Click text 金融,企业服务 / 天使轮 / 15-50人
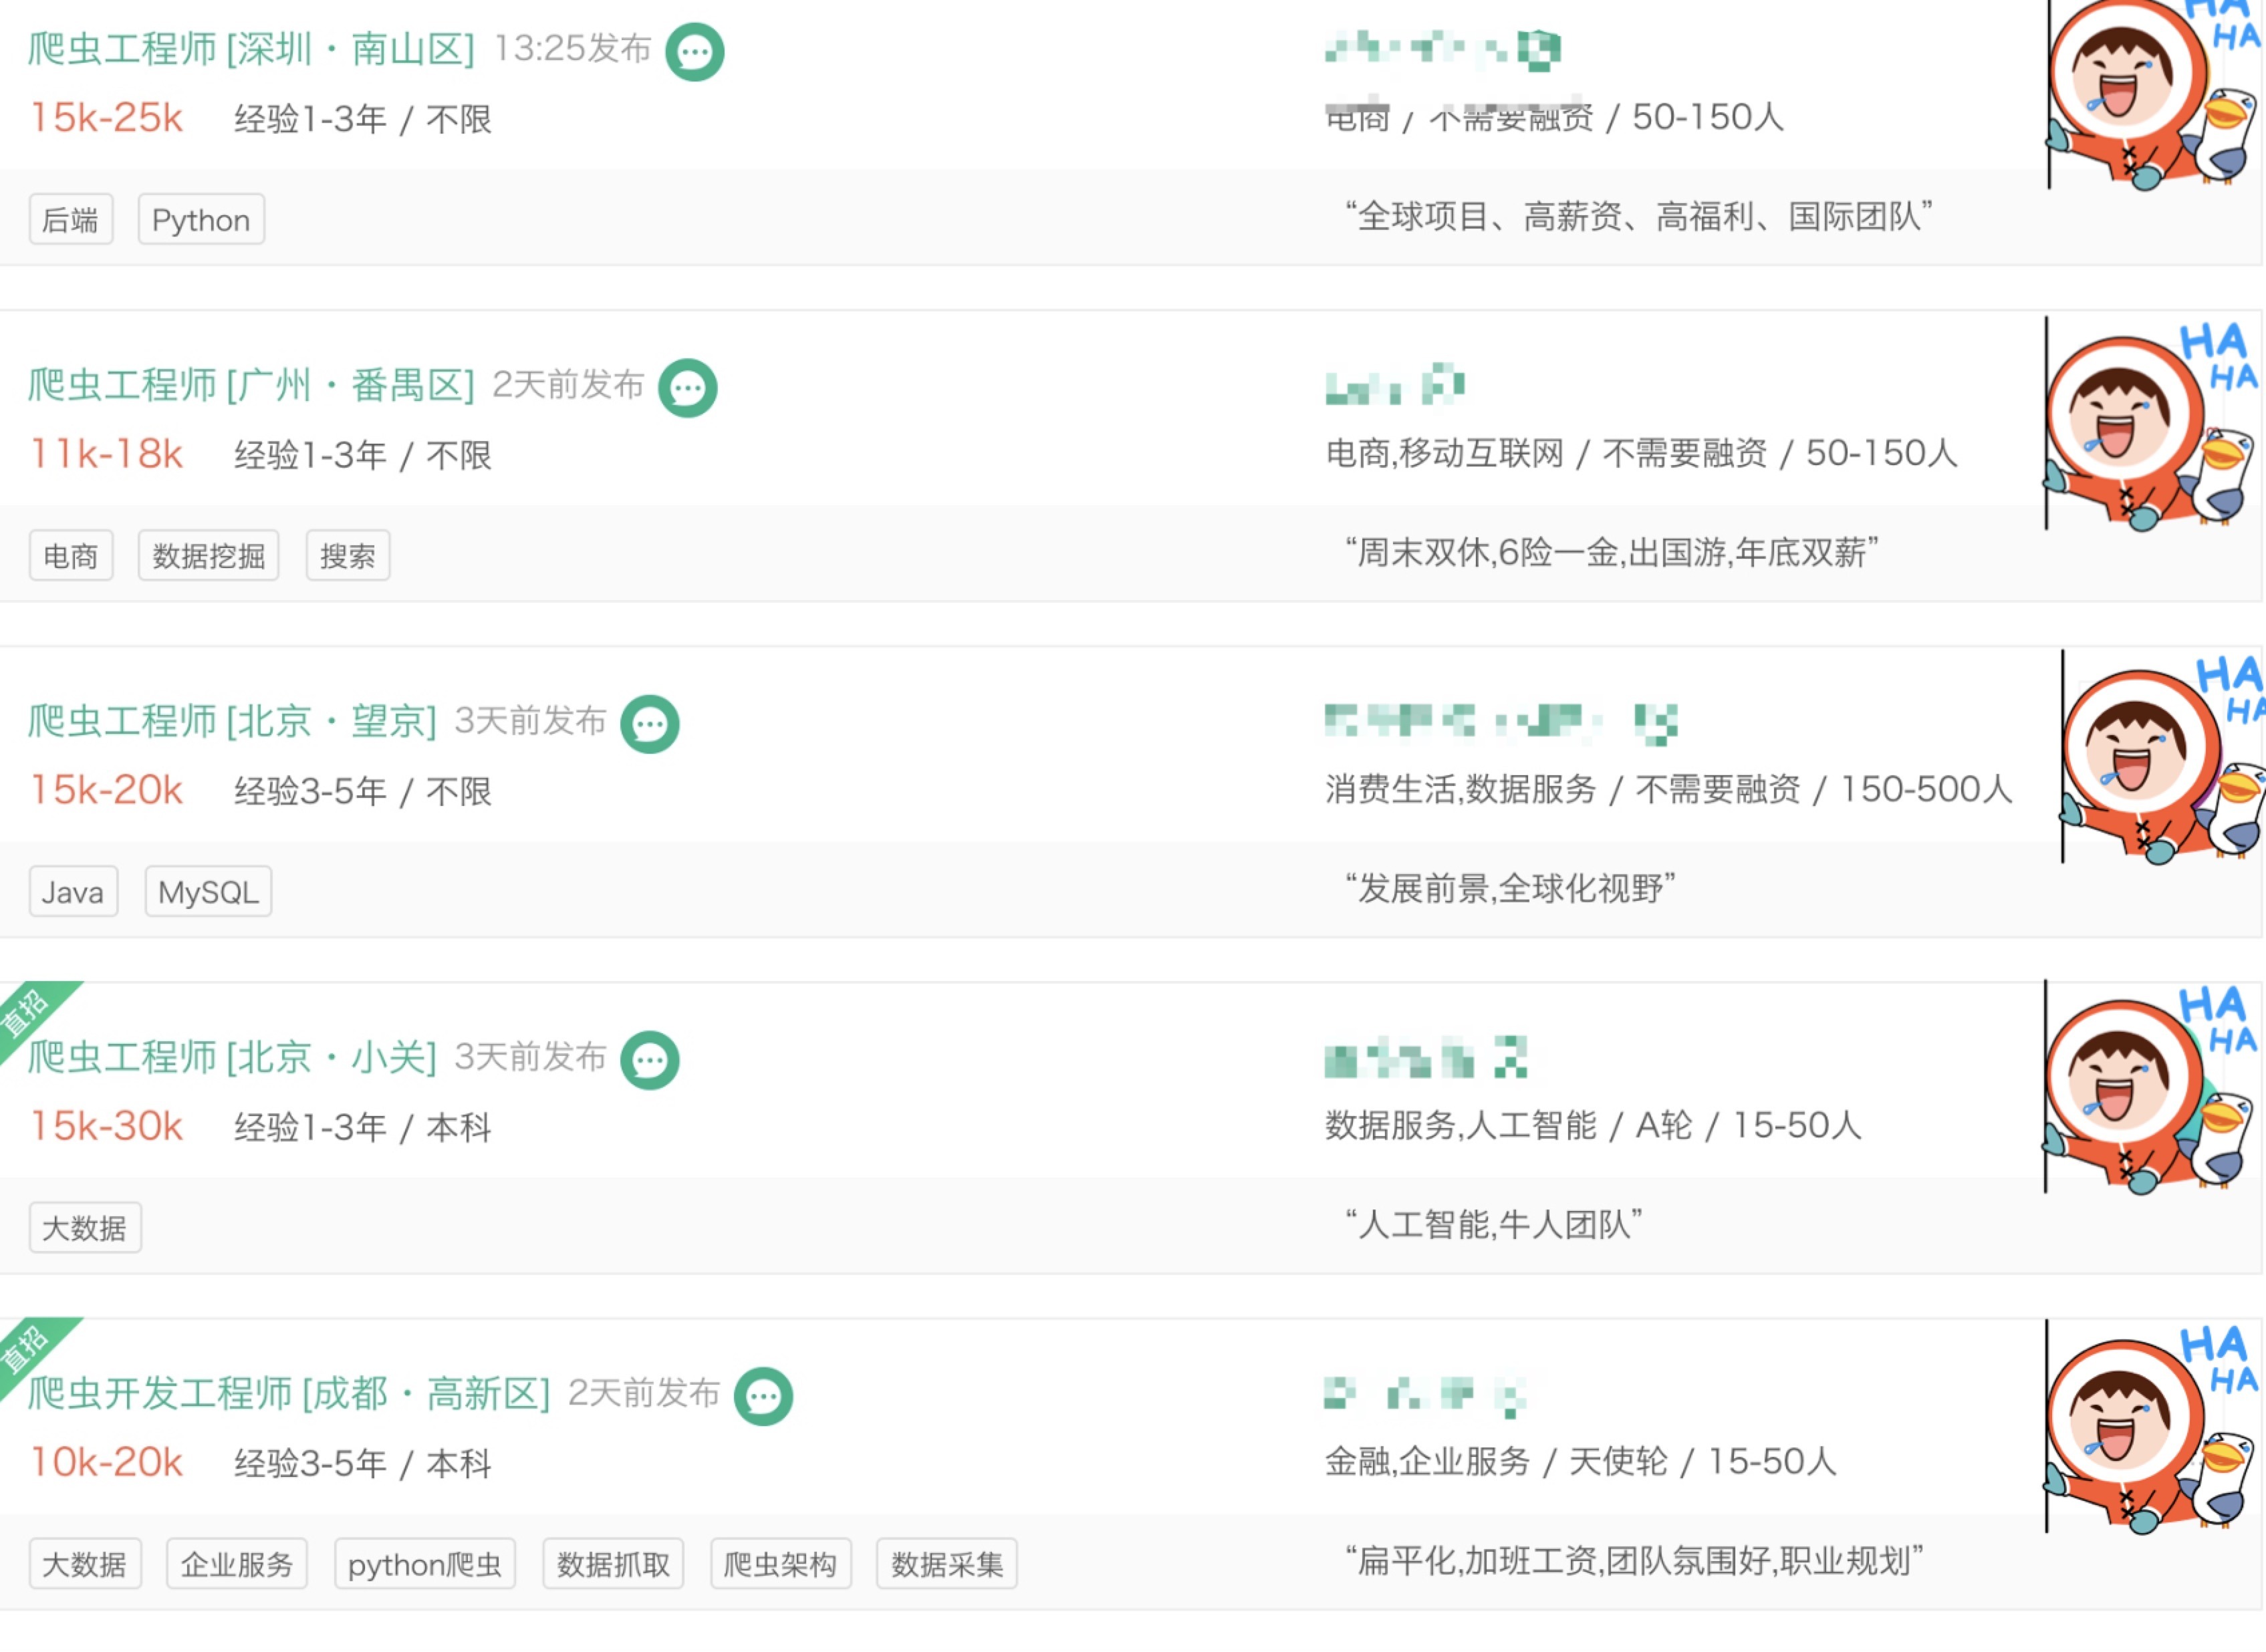Viewport: 2266px width, 1652px height. coord(1581,1461)
